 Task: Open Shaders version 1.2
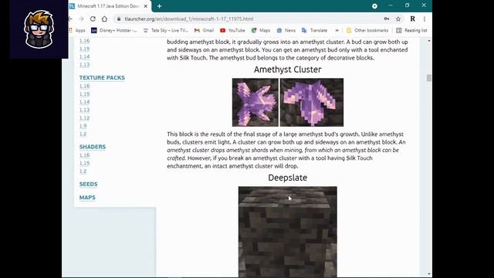point(83,171)
